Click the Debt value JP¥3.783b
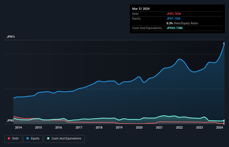229x147 pixels. (x=174, y=14)
